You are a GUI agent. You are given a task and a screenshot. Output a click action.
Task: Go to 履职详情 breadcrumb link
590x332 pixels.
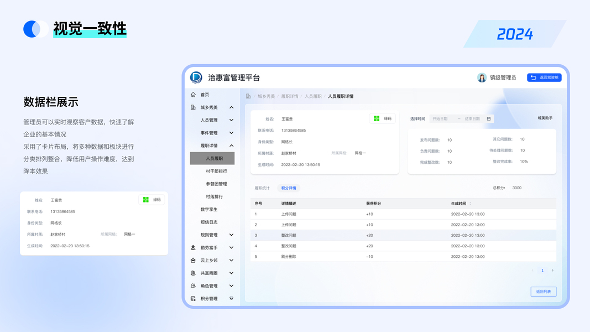pyautogui.click(x=290, y=96)
